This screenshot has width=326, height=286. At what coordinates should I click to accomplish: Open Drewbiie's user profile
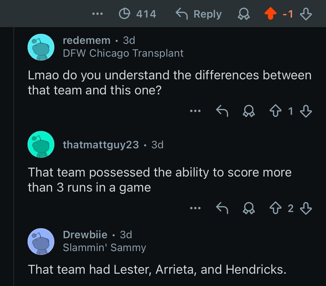point(85,235)
